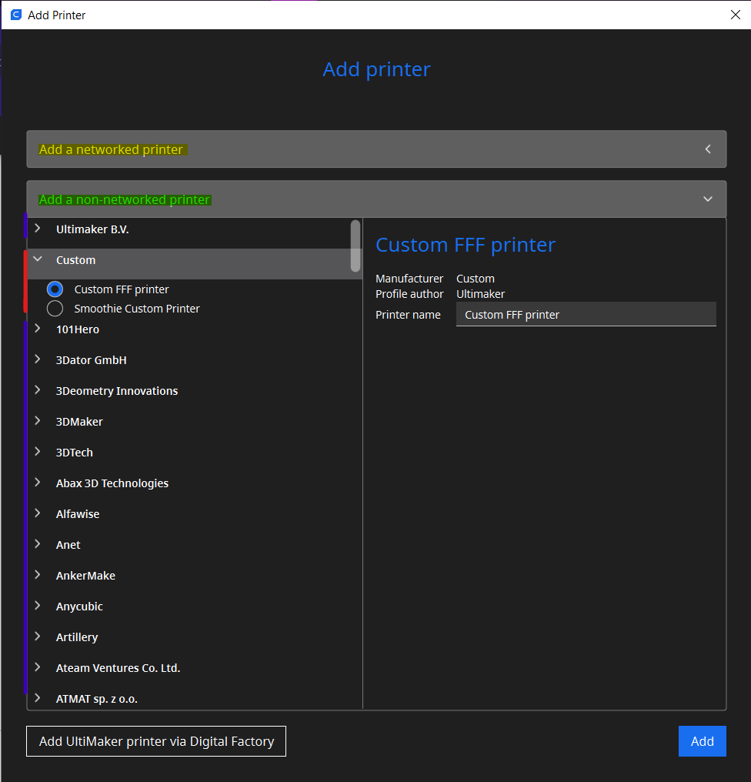Click the left arrow on networked printer bar
The width and height of the screenshot is (751, 782).
coord(708,149)
